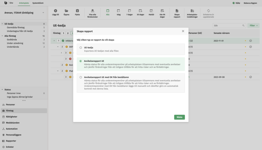Click the Sök search field
This screenshot has height=150, width=262.
[x=227, y=25]
